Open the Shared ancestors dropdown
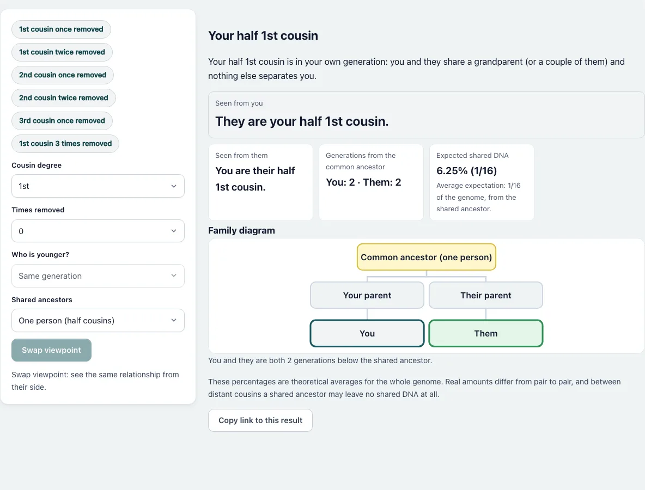Viewport: 645px width, 490px height. pyautogui.click(x=98, y=321)
